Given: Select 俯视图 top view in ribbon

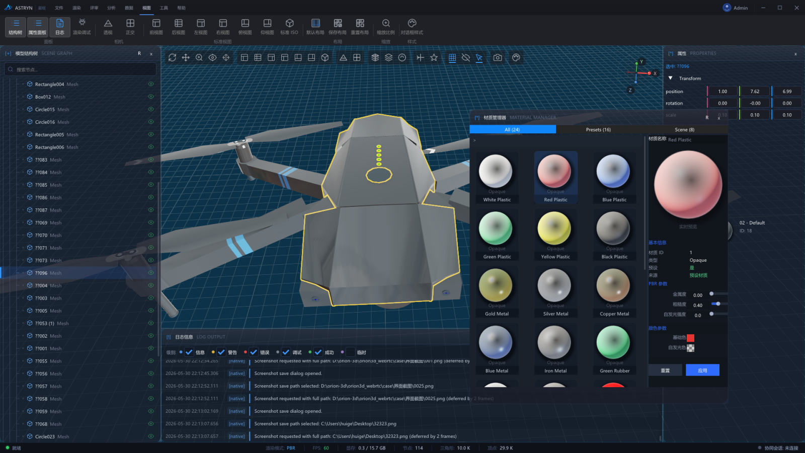Looking at the screenshot, I should pyautogui.click(x=245, y=27).
